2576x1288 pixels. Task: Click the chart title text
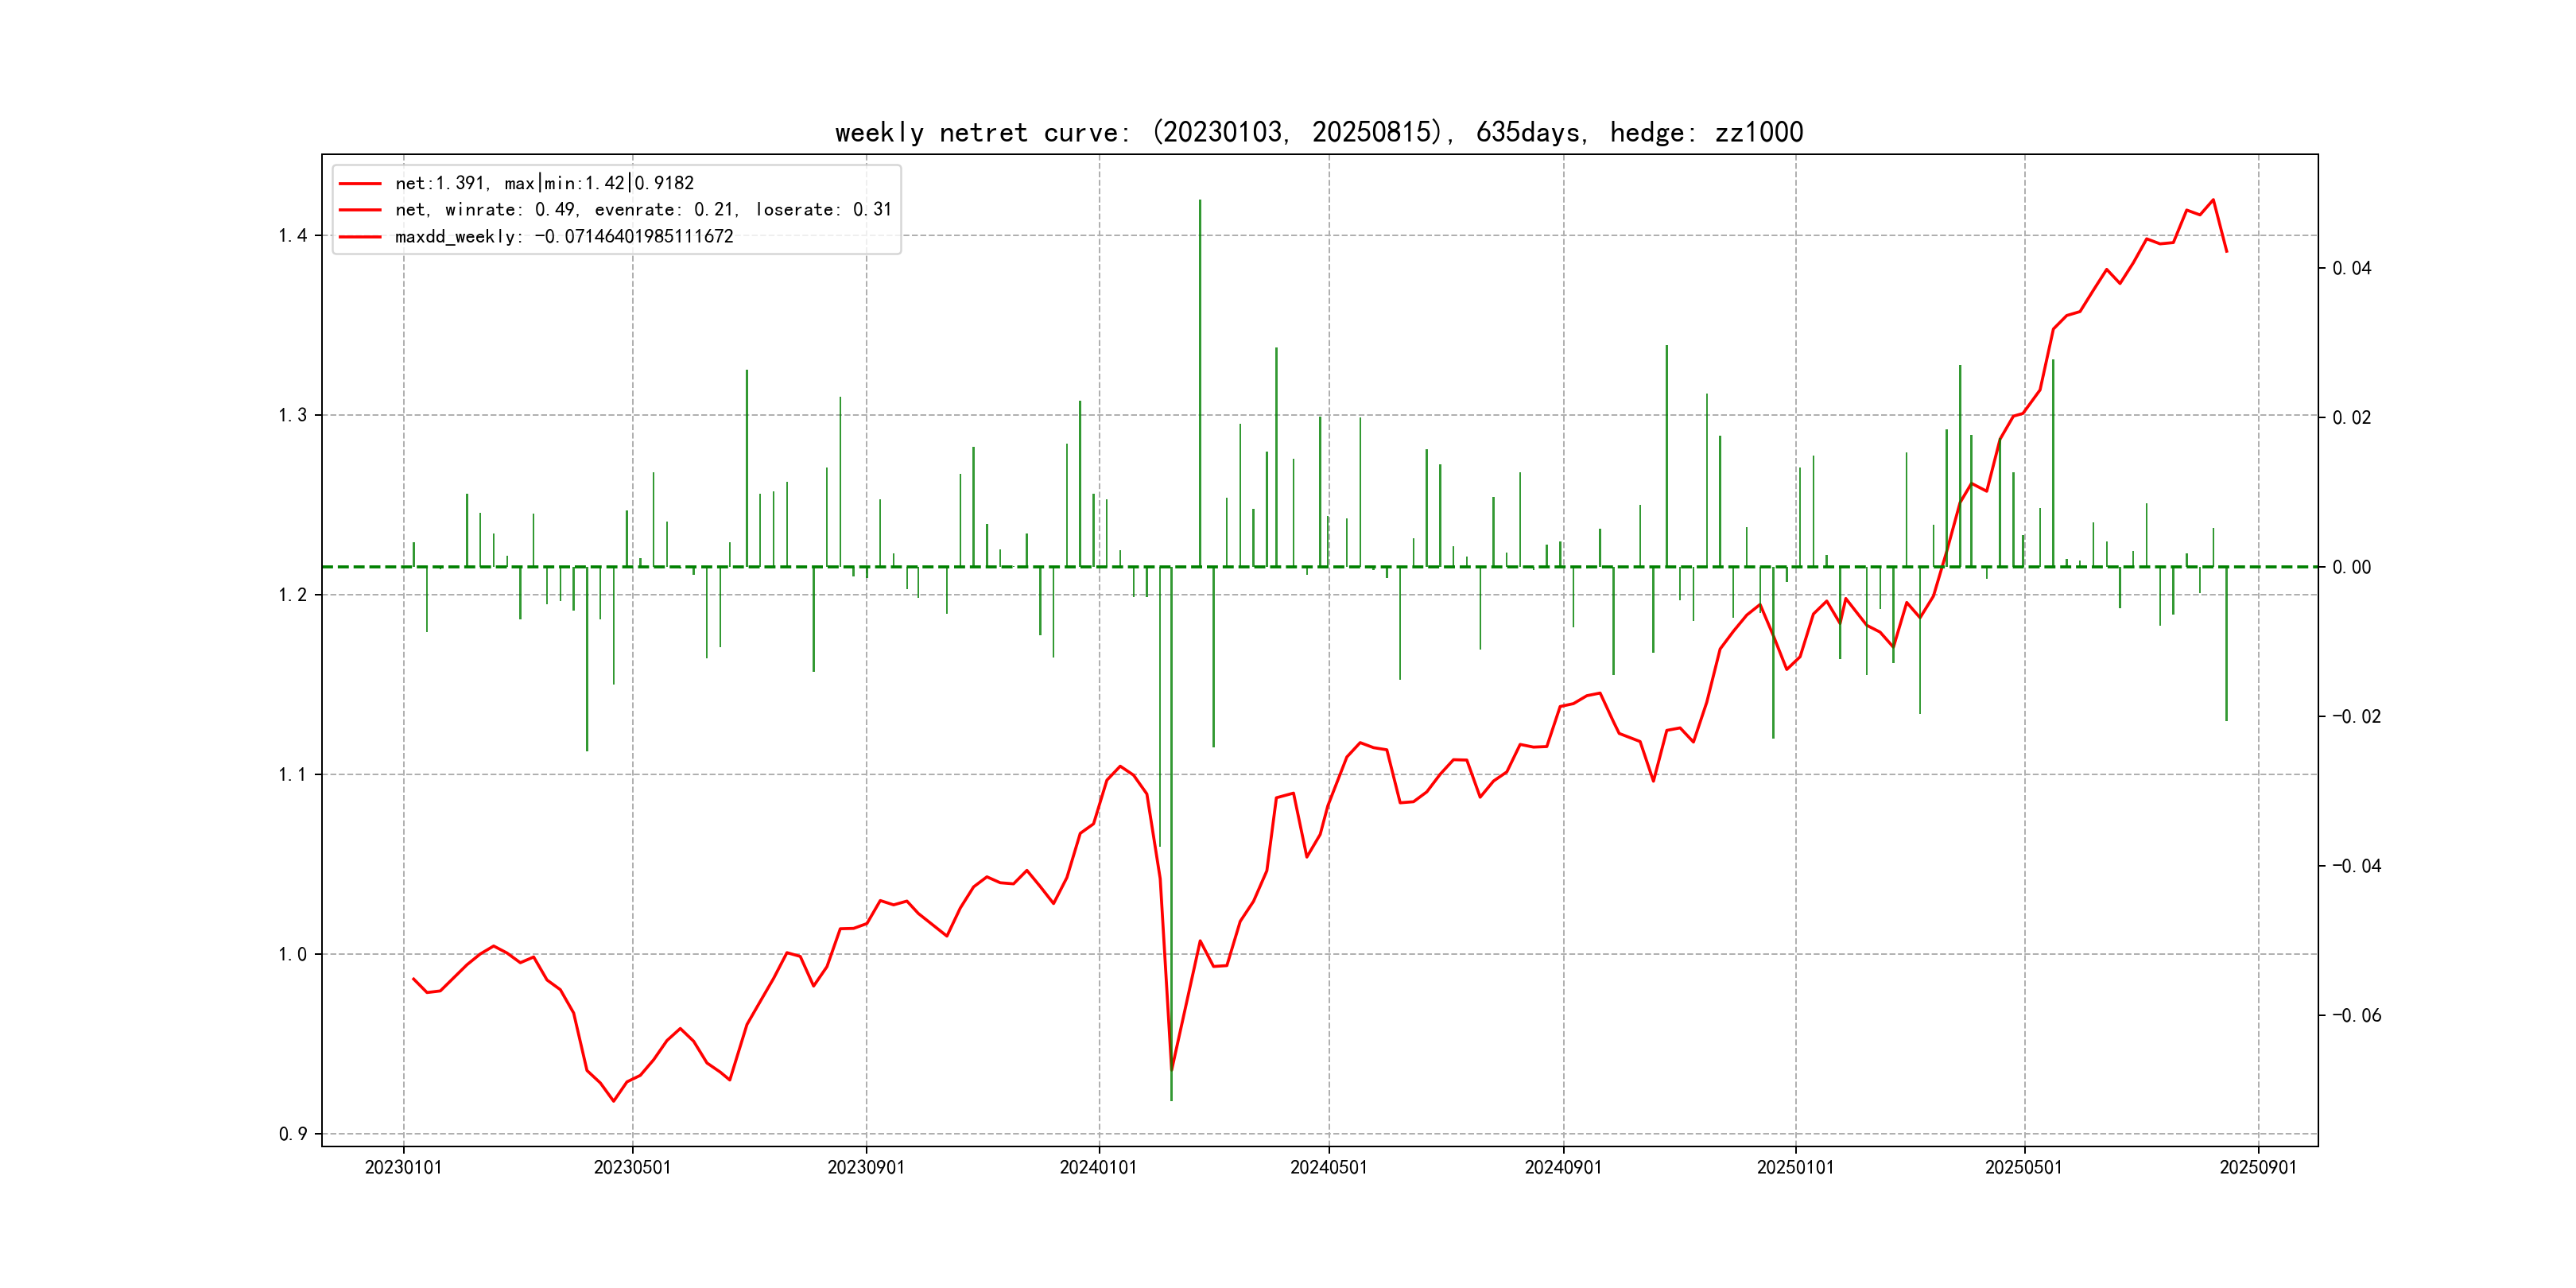[x=1318, y=132]
